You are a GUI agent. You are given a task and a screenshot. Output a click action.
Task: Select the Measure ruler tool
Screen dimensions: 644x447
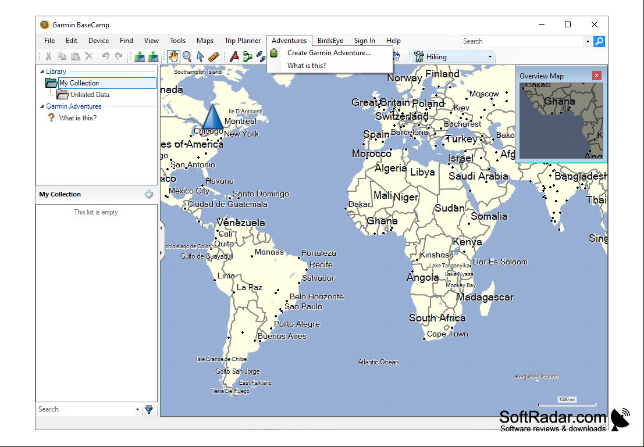coord(214,56)
